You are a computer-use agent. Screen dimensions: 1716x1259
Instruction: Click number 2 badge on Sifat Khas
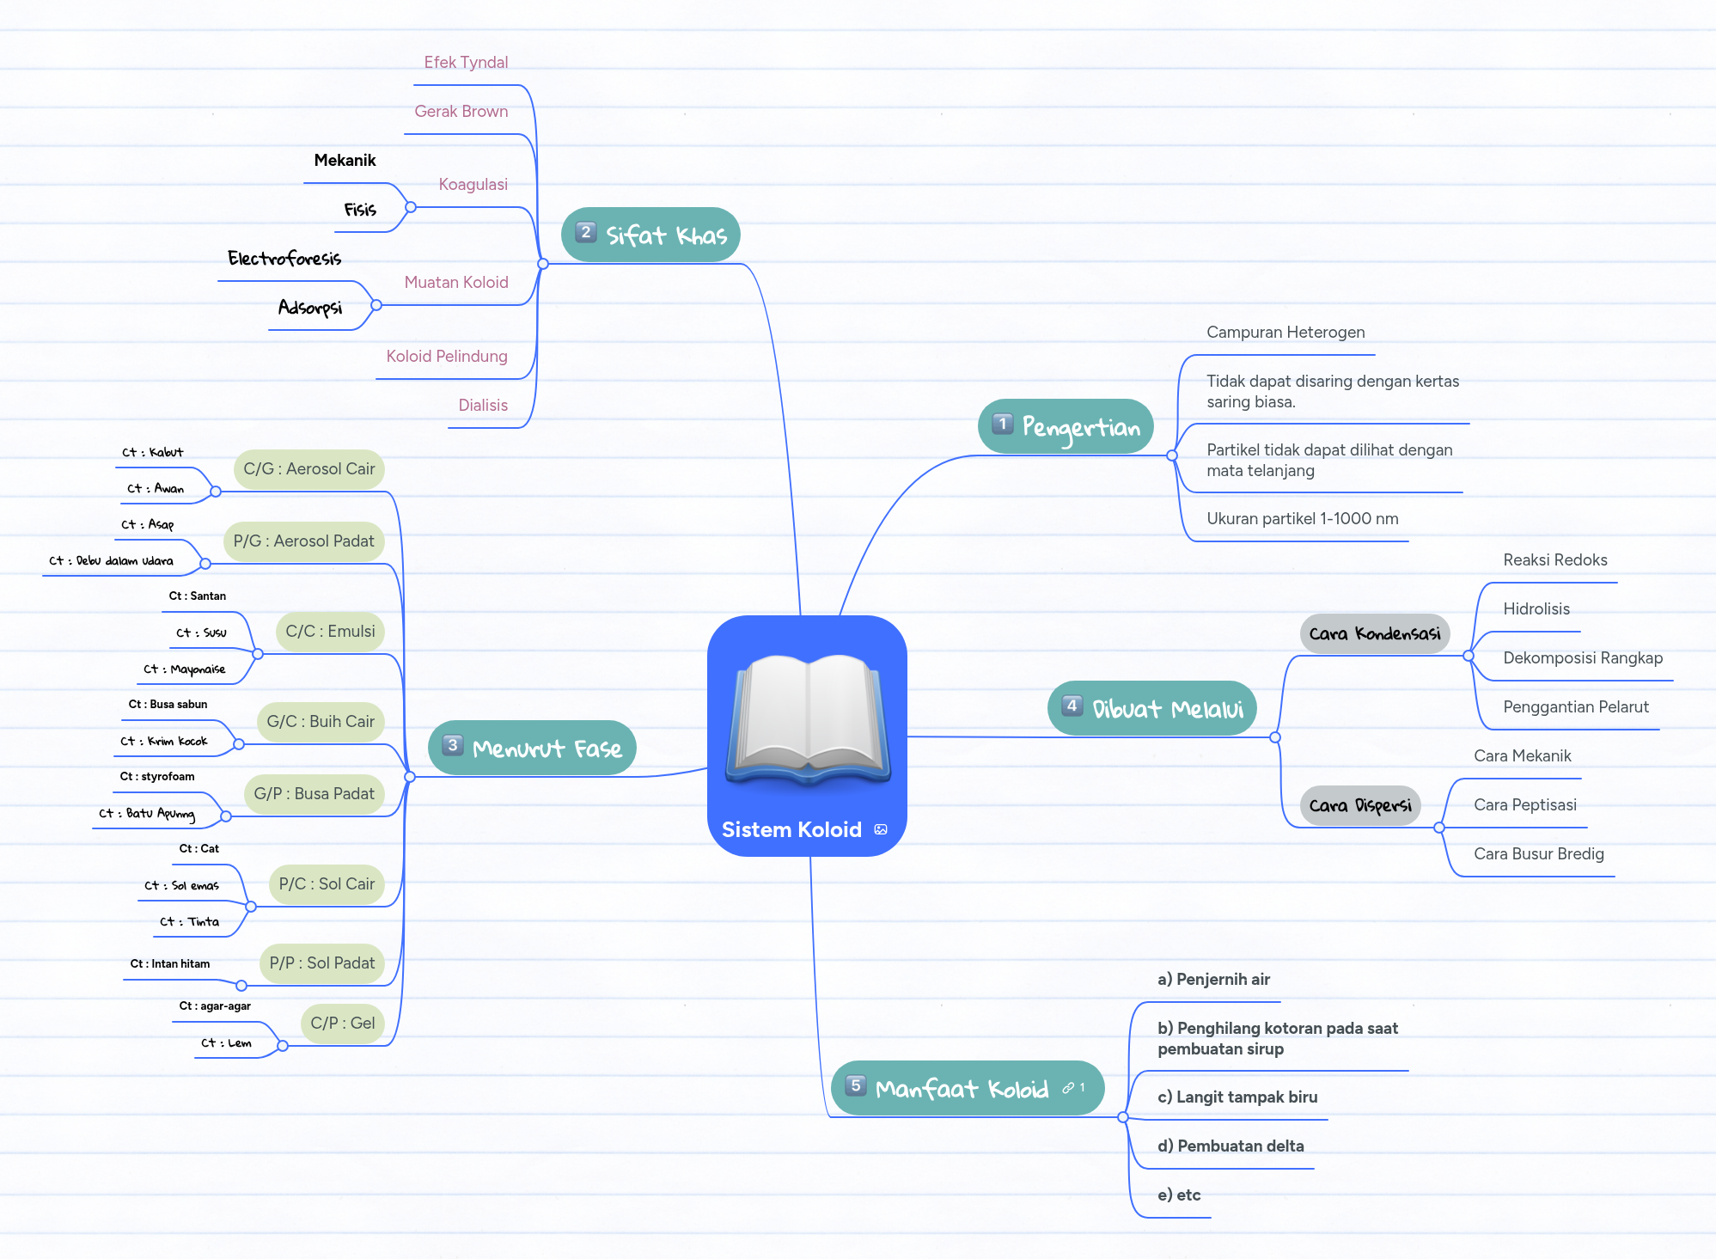(x=585, y=232)
